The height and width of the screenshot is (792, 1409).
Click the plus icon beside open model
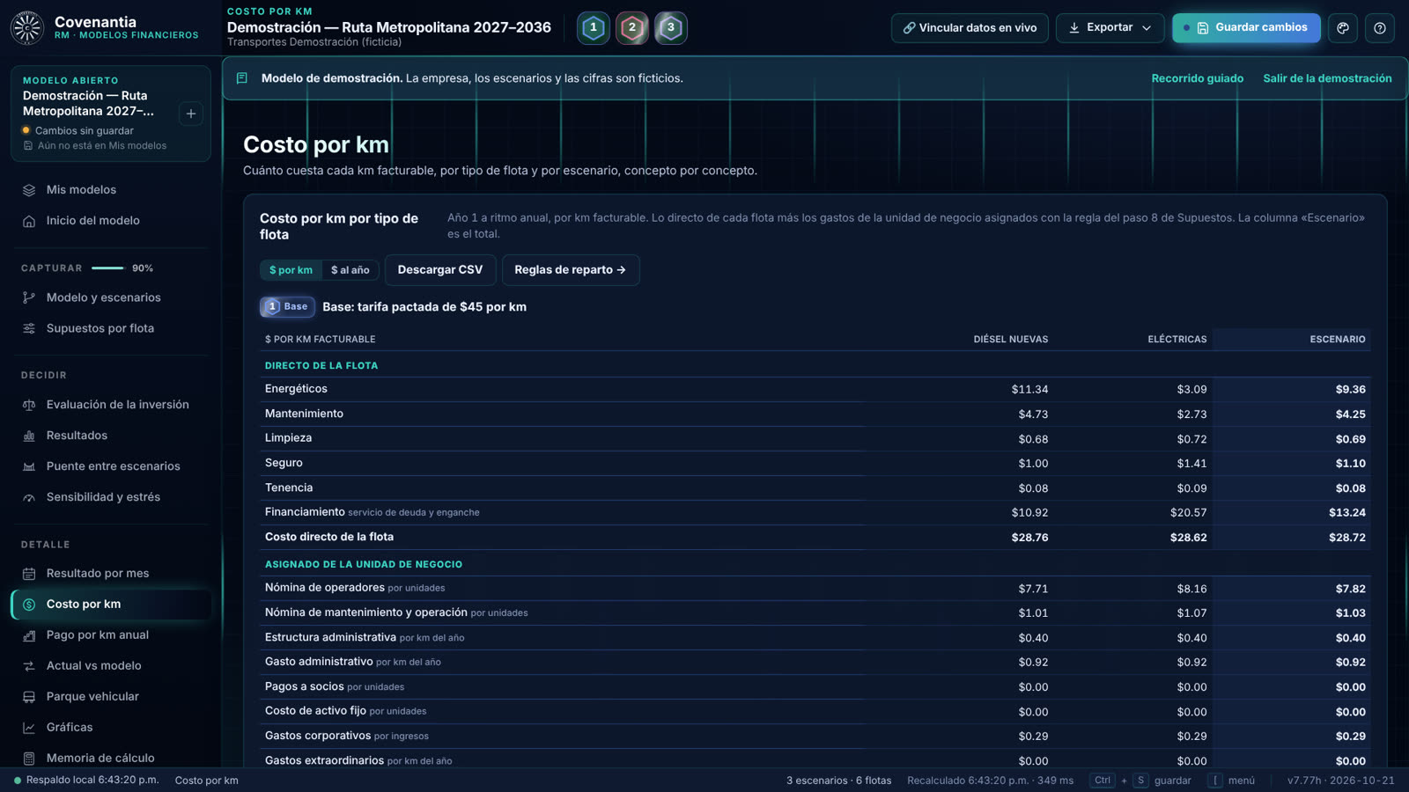click(x=191, y=114)
